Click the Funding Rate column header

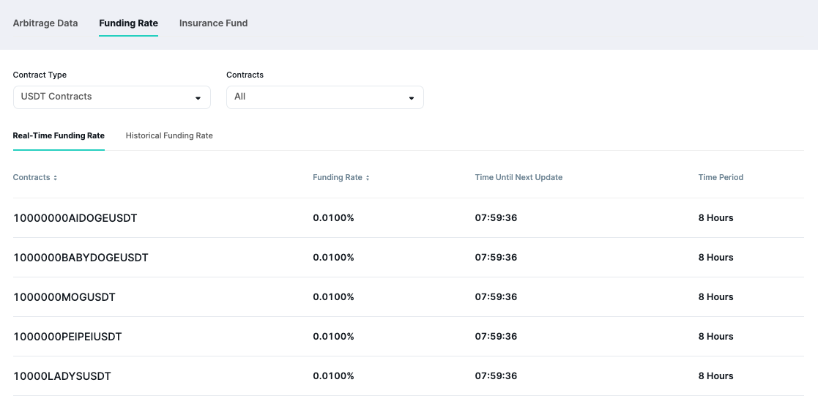[x=337, y=178]
